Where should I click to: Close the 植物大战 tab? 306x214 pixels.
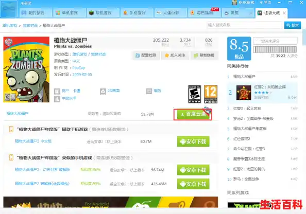[284, 13]
